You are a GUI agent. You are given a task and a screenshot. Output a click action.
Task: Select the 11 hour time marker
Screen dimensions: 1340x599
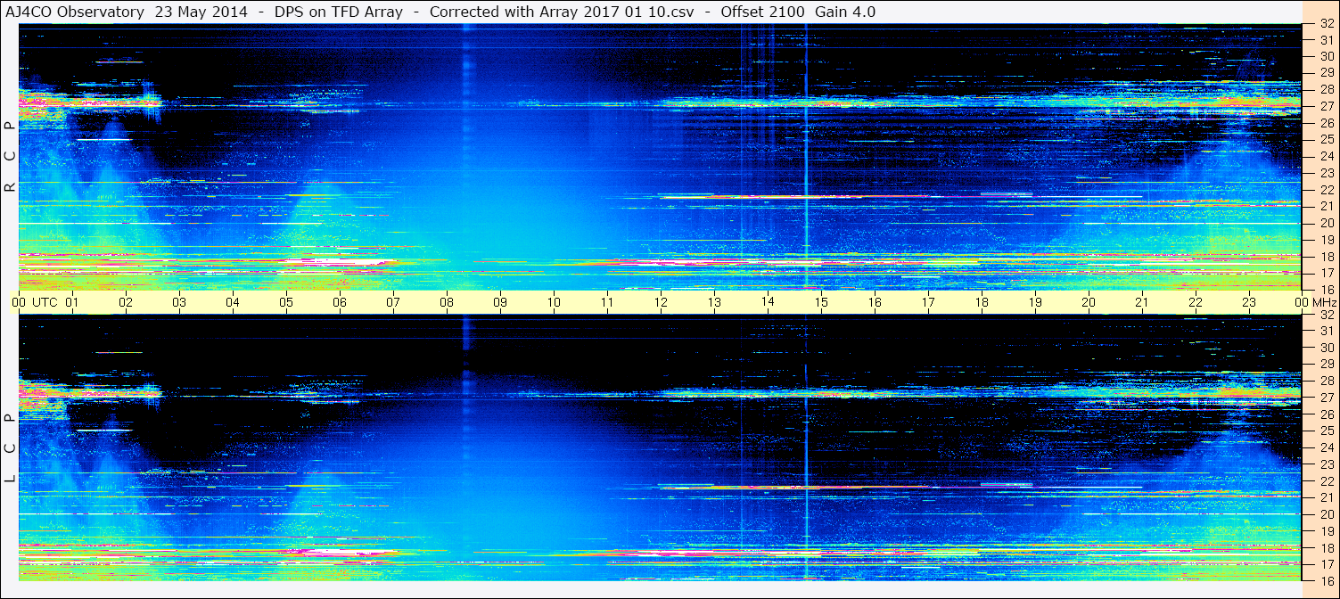(607, 302)
